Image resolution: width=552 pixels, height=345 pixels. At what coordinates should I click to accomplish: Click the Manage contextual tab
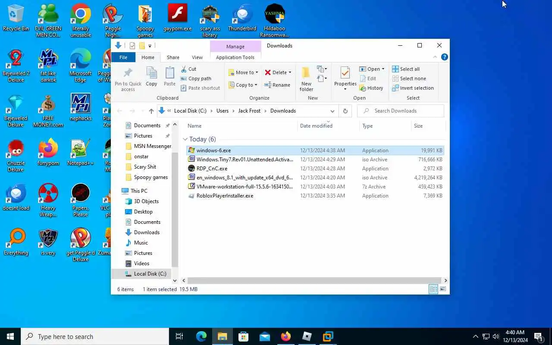pyautogui.click(x=235, y=47)
